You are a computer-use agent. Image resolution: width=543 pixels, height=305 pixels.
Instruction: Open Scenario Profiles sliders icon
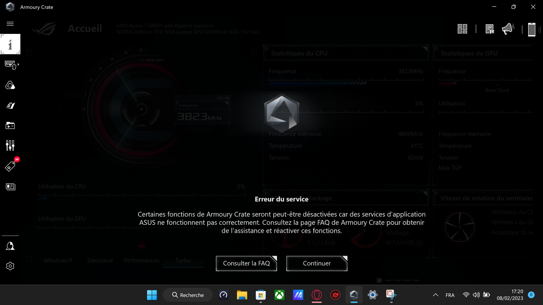coord(10,146)
